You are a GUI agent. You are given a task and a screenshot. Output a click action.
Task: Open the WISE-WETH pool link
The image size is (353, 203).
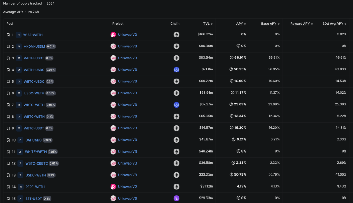click(33, 34)
